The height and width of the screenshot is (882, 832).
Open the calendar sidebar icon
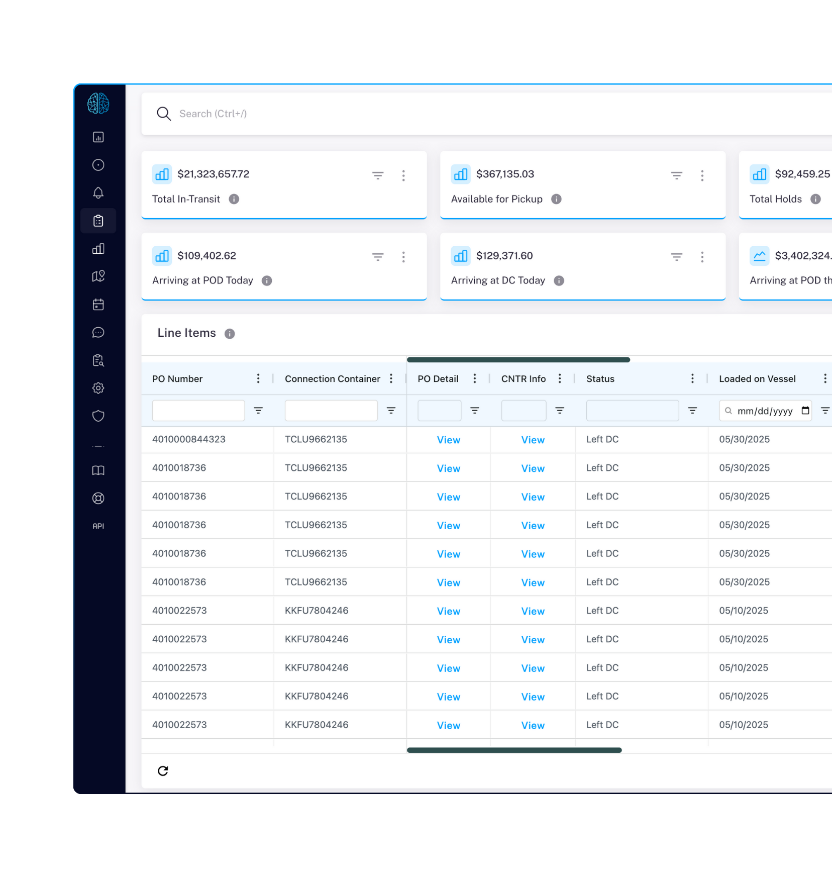pos(98,305)
